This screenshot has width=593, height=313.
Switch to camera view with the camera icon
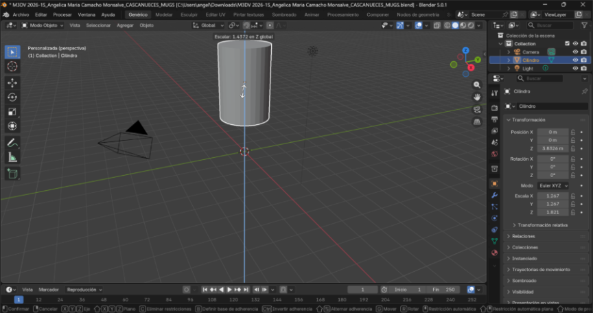477,109
